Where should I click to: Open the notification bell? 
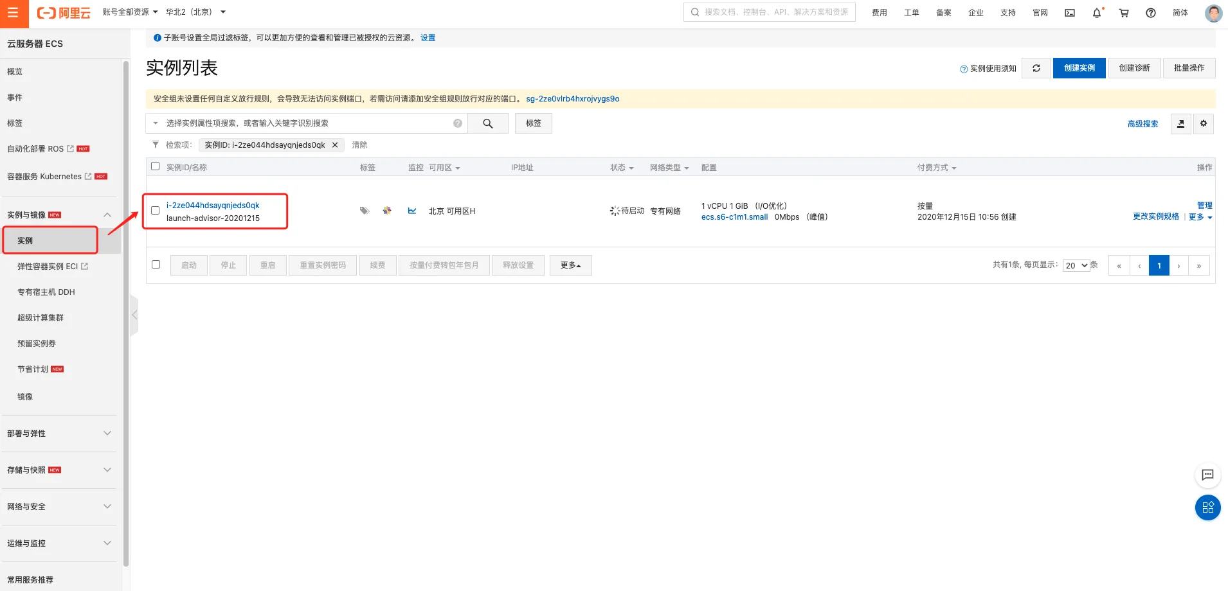[1097, 13]
